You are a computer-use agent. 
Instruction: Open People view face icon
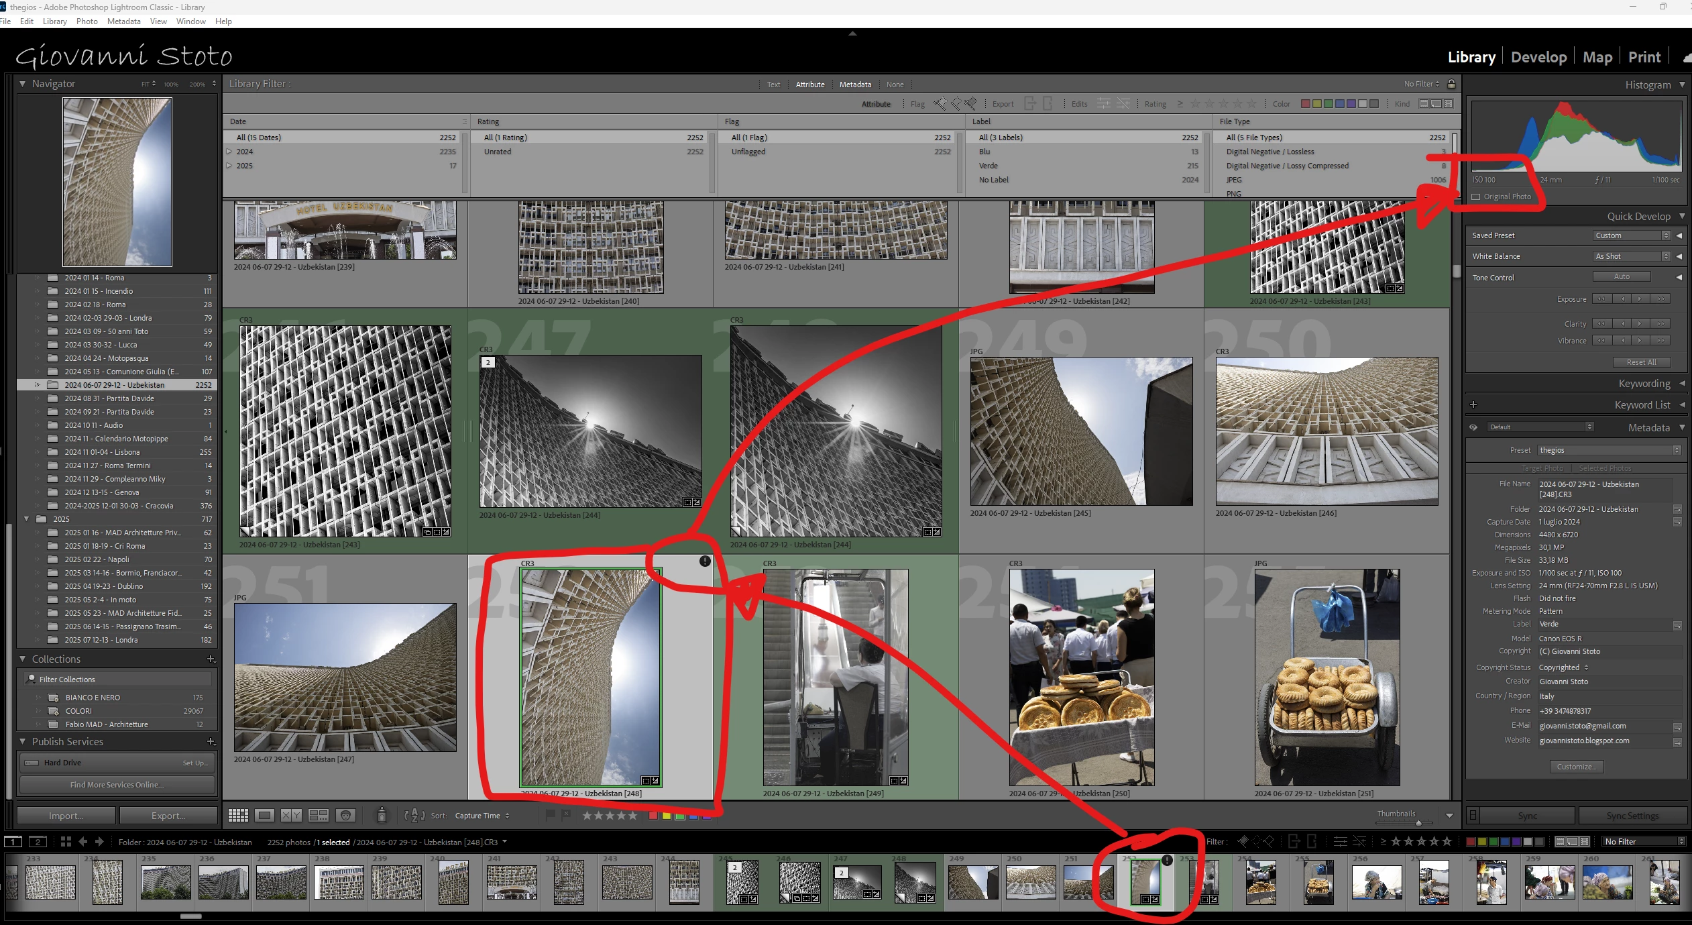346,816
